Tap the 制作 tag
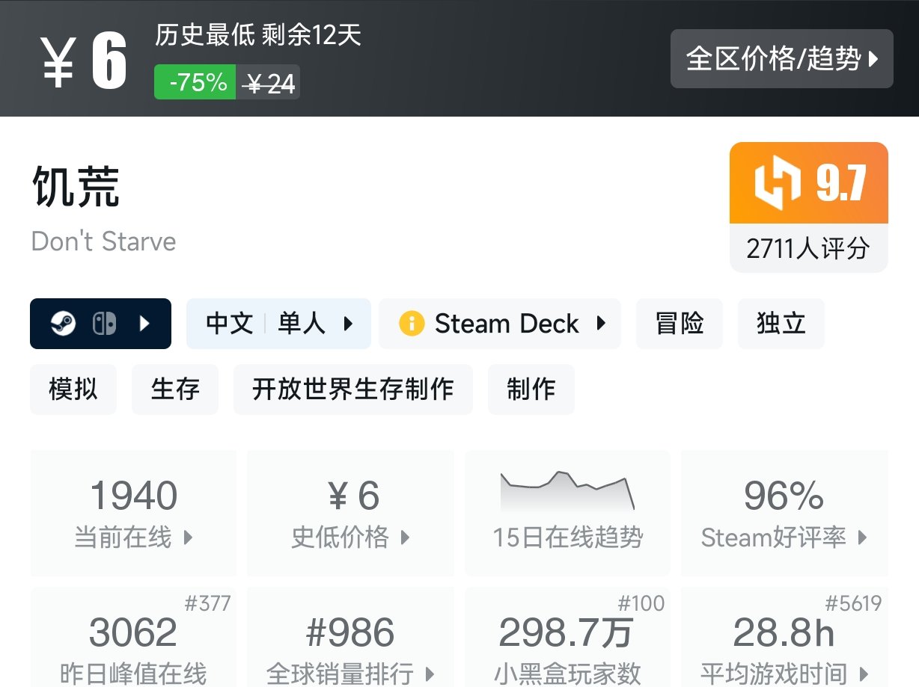The image size is (919, 687). point(531,389)
